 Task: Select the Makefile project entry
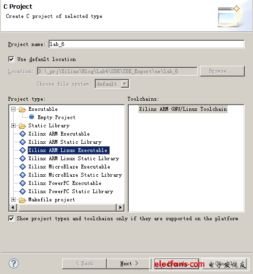point(51,200)
